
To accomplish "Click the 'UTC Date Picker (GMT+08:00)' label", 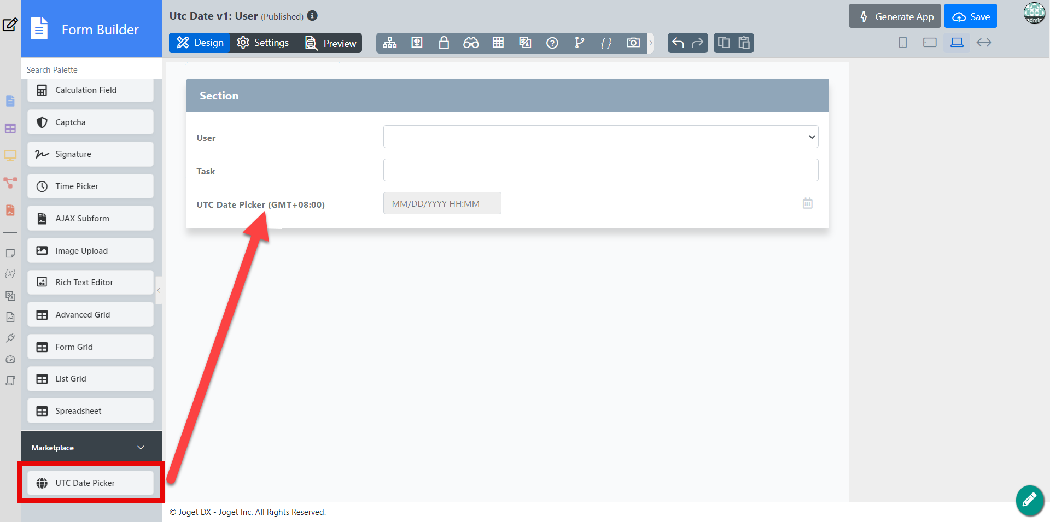I will (260, 204).
